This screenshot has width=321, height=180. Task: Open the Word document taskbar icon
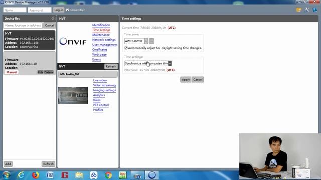tap(50, 175)
